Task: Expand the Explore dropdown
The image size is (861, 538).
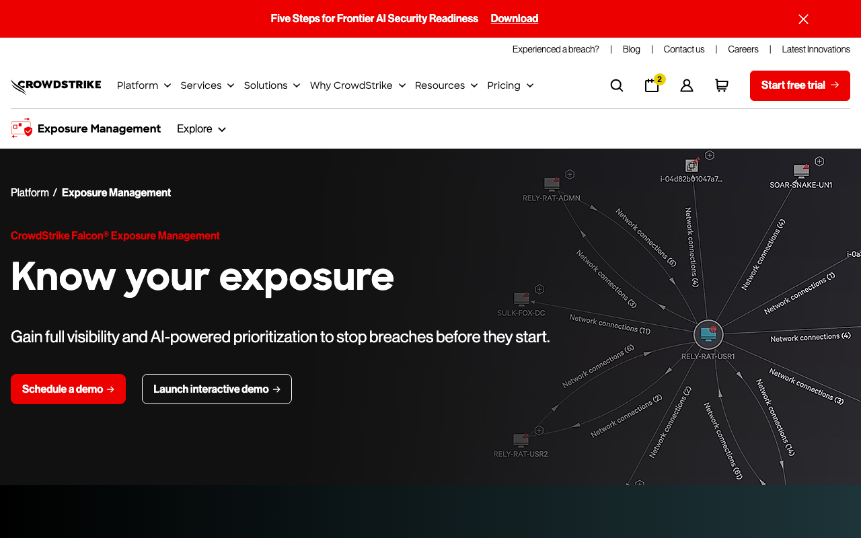Action: pos(201,129)
